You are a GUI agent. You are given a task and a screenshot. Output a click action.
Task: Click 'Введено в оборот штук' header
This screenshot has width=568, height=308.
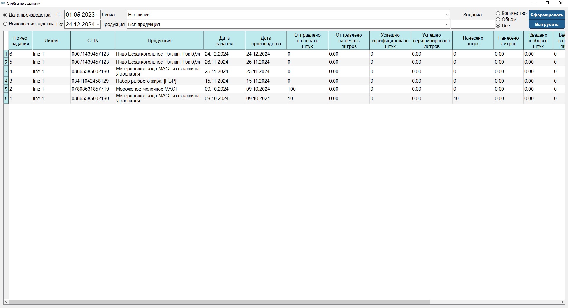538,41
